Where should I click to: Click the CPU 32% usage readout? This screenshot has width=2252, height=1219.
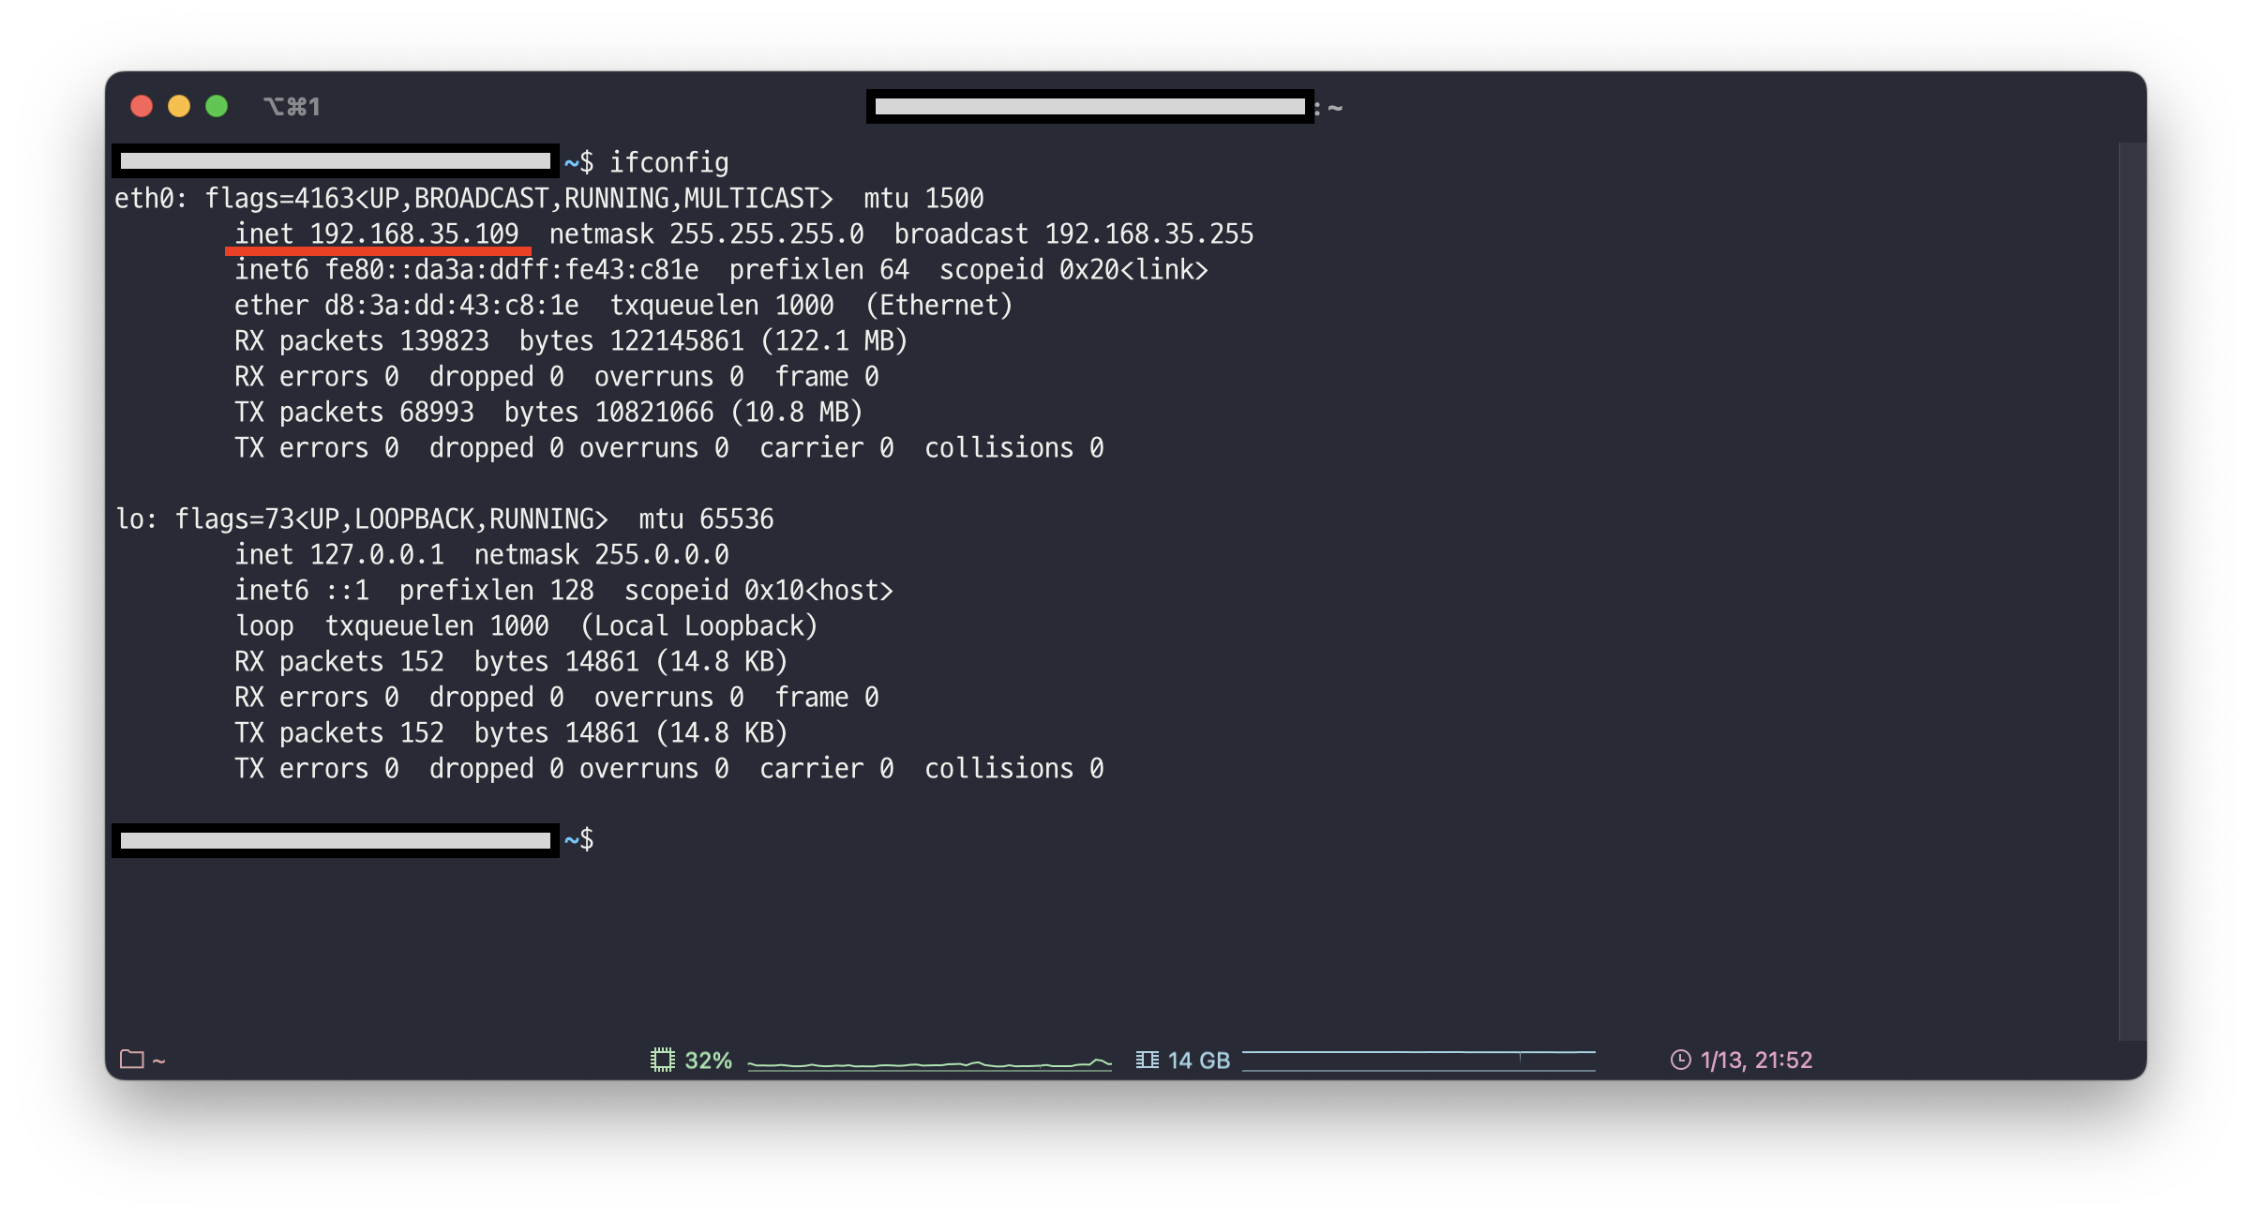click(x=708, y=1061)
